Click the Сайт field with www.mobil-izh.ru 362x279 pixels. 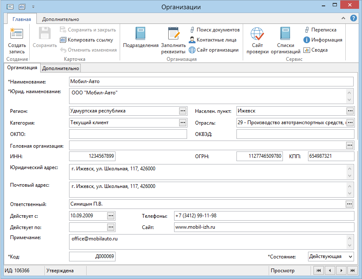tap(264, 227)
